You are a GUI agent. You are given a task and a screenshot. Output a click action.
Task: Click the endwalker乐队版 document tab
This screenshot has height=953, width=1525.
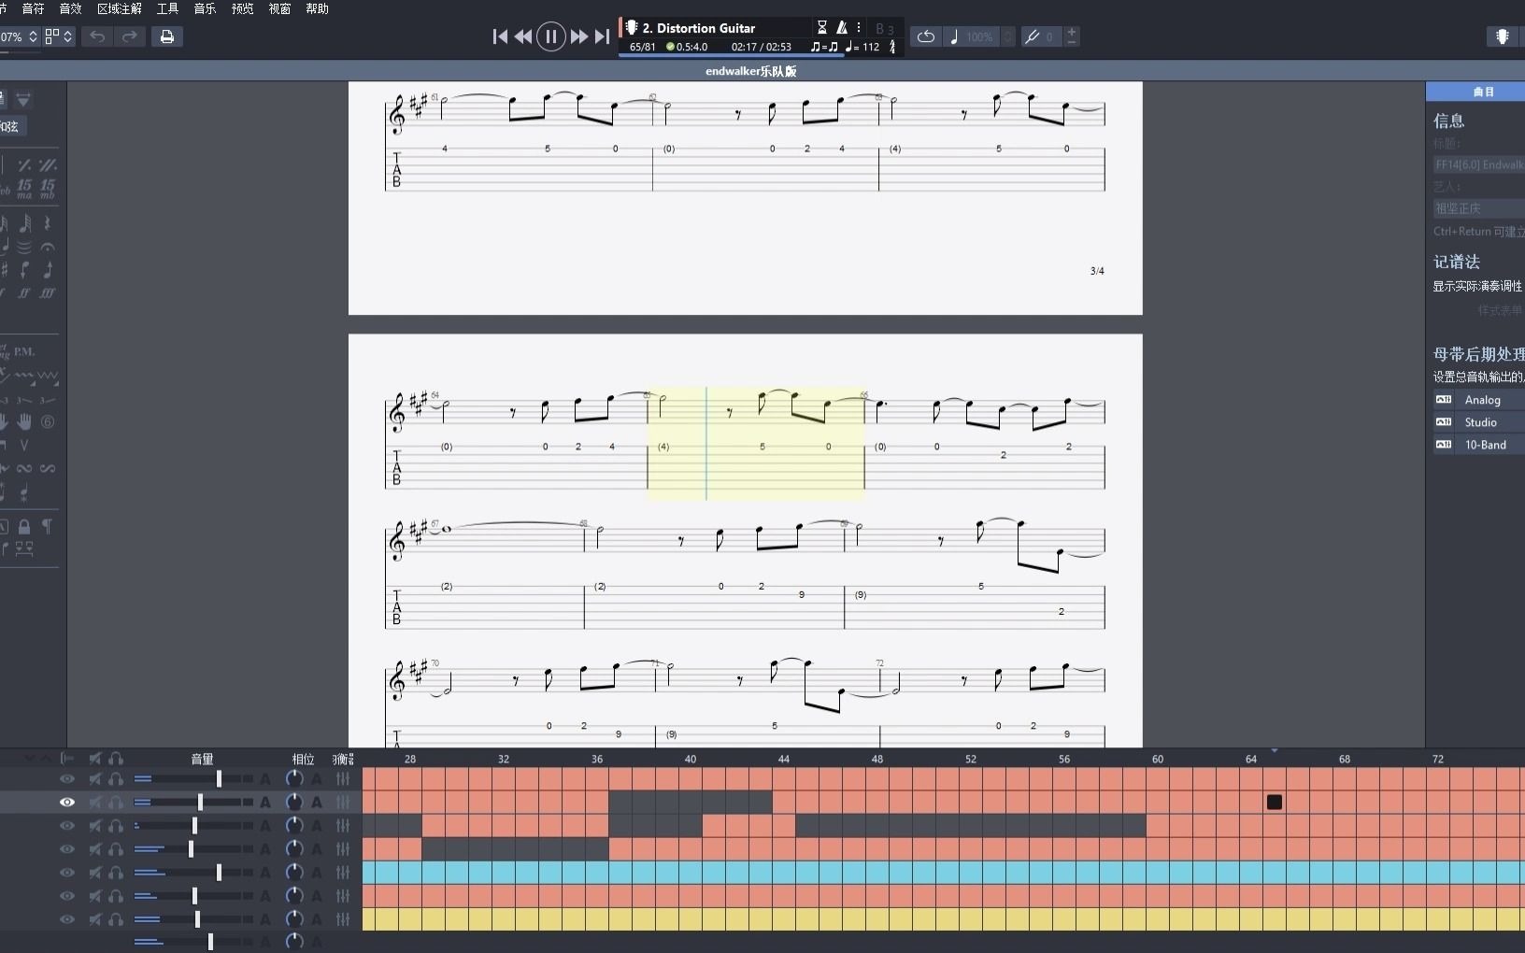(751, 71)
